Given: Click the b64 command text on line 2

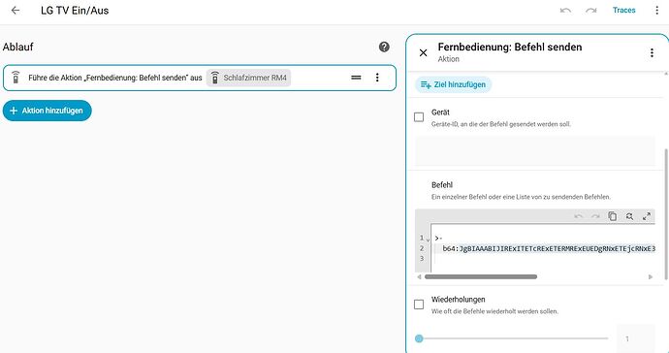Looking at the screenshot, I should point(549,248).
